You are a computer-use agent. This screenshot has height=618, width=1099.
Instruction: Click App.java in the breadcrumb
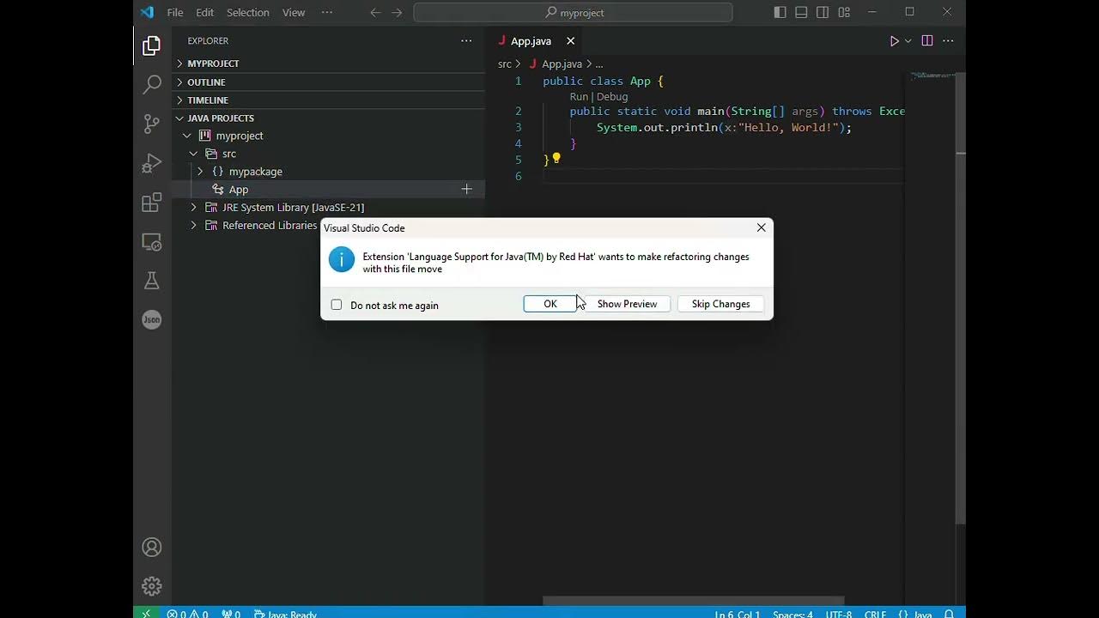562,64
